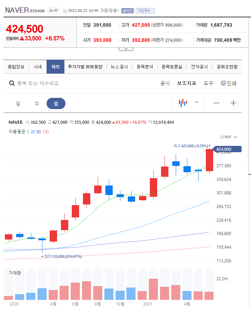The image size is (251, 309).
Task: Open the 투자자별 매매동향 tab
Action: click(x=85, y=67)
